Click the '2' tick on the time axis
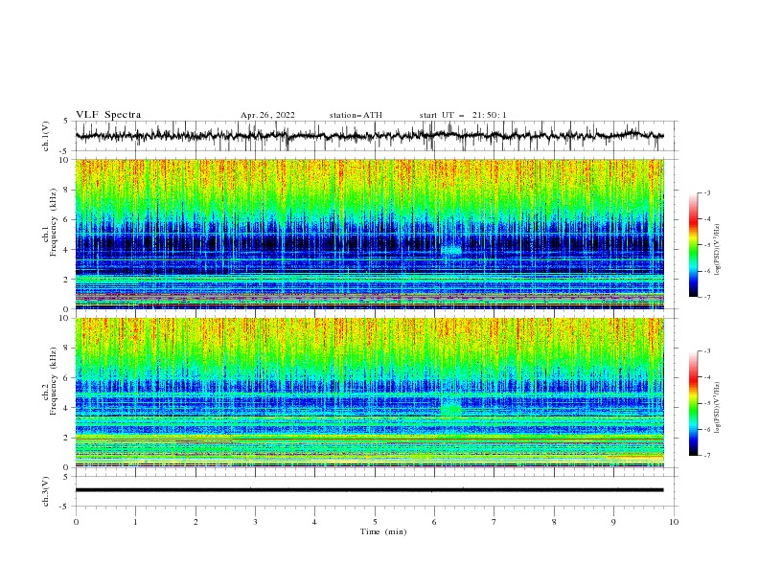Viewport: 759px width, 586px height. click(195, 522)
